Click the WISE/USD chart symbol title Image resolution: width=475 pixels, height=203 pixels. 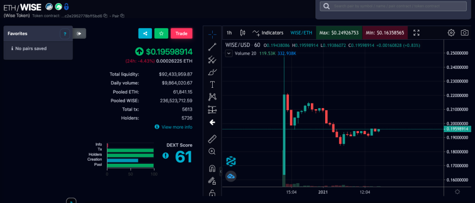[x=238, y=45]
